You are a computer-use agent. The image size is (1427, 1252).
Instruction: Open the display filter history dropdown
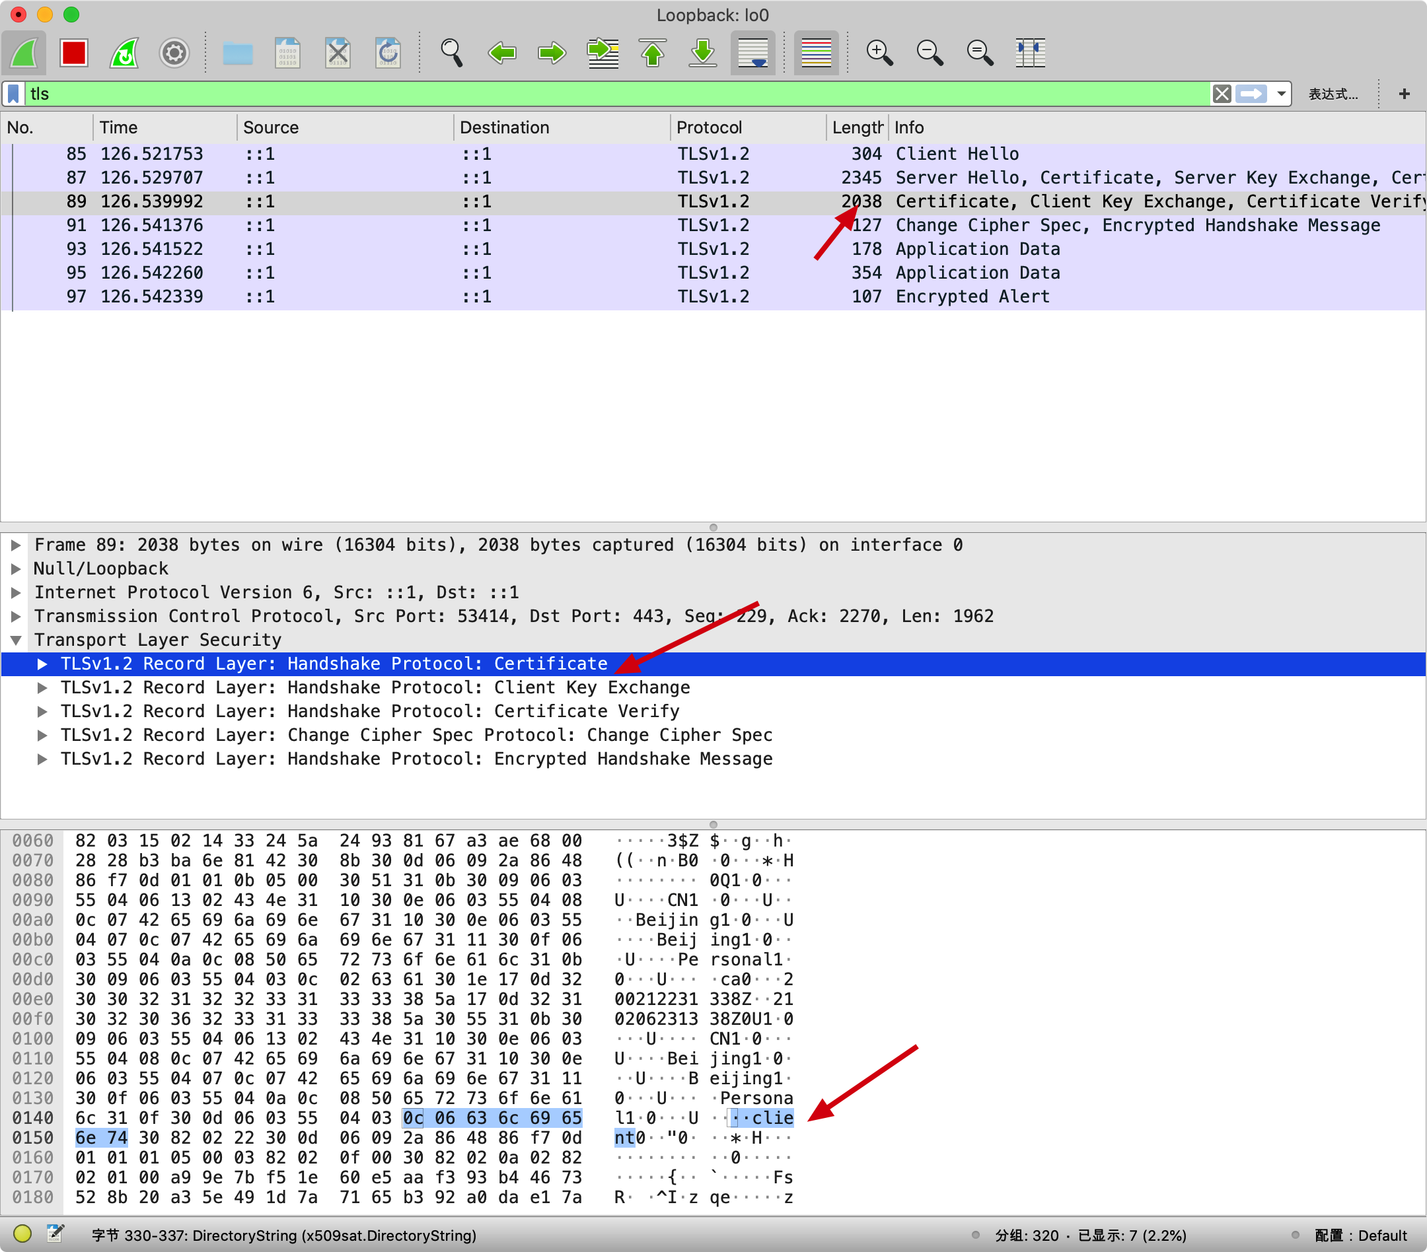pyautogui.click(x=1281, y=94)
